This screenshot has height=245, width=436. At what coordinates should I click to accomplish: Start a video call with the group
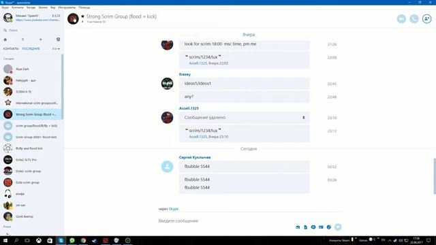coord(401,19)
